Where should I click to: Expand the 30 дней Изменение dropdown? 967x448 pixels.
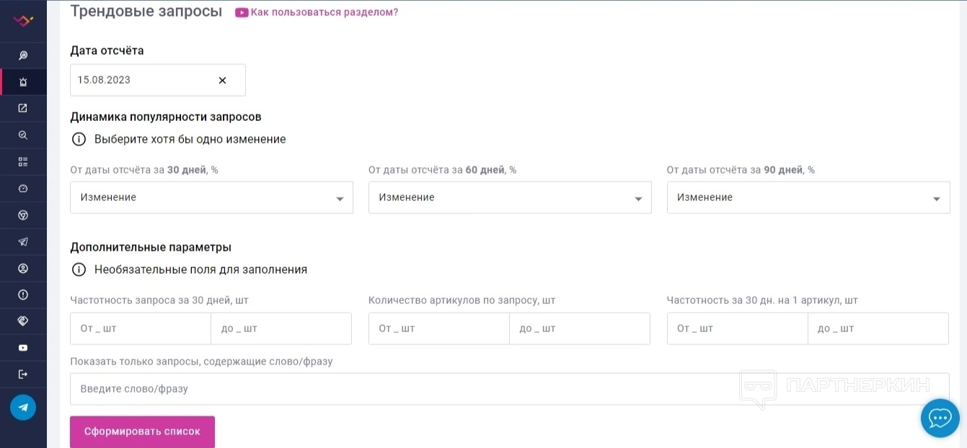pyautogui.click(x=211, y=197)
